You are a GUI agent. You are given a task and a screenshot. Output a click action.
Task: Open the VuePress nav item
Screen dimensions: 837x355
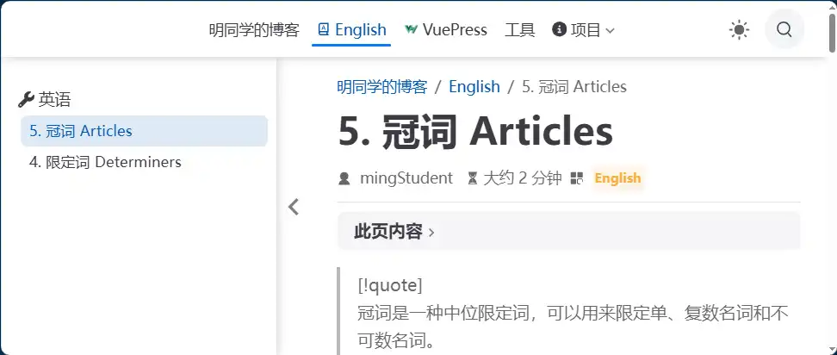tap(455, 30)
